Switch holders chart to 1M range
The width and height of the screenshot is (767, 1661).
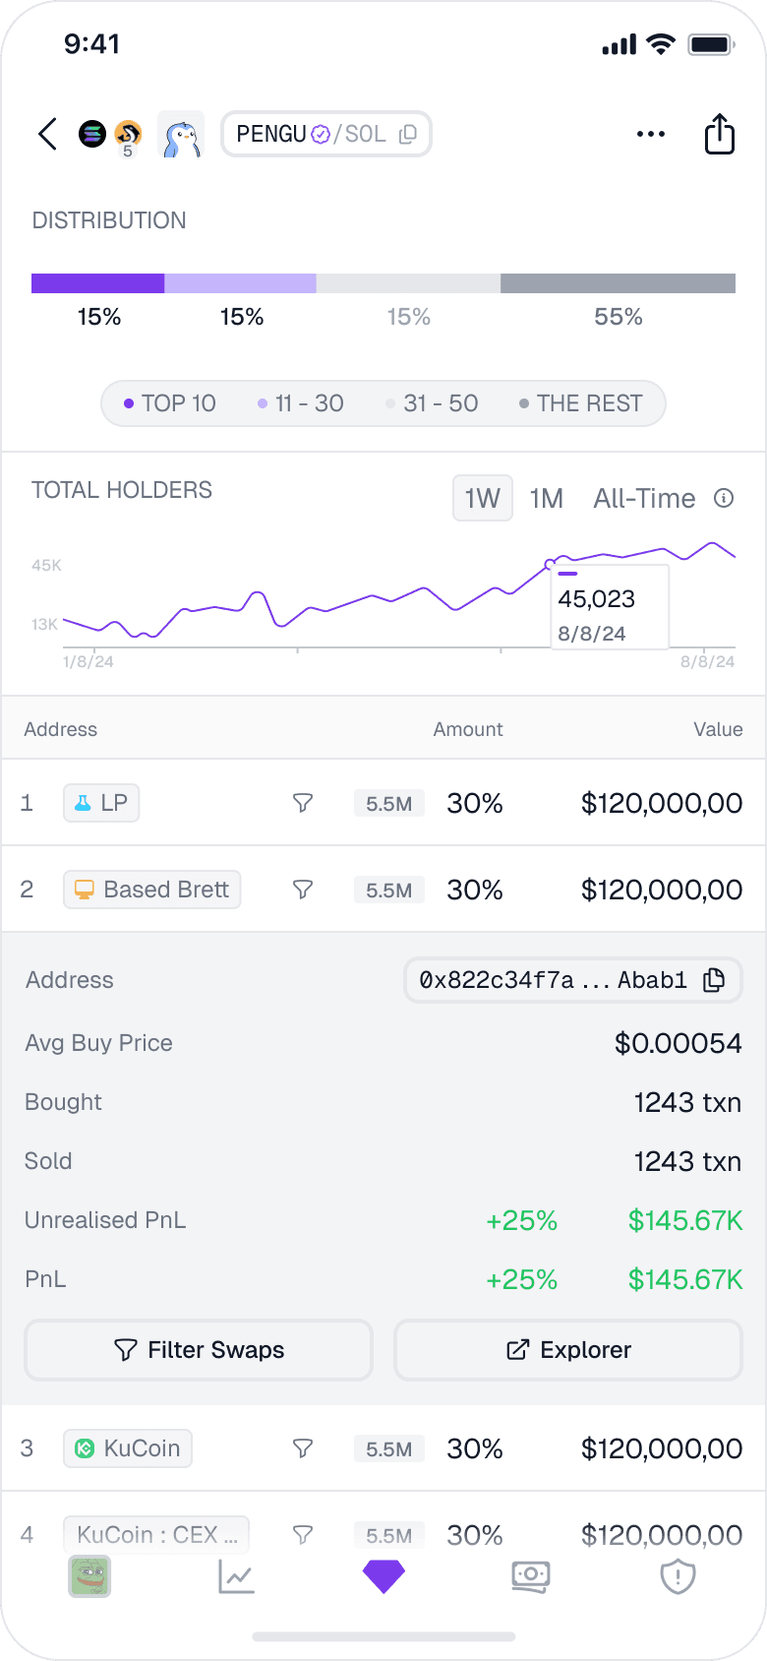click(x=547, y=498)
